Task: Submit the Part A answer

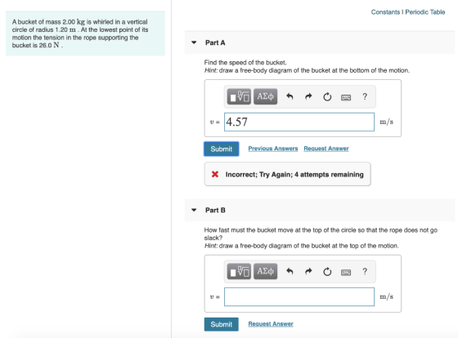Action: point(222,149)
